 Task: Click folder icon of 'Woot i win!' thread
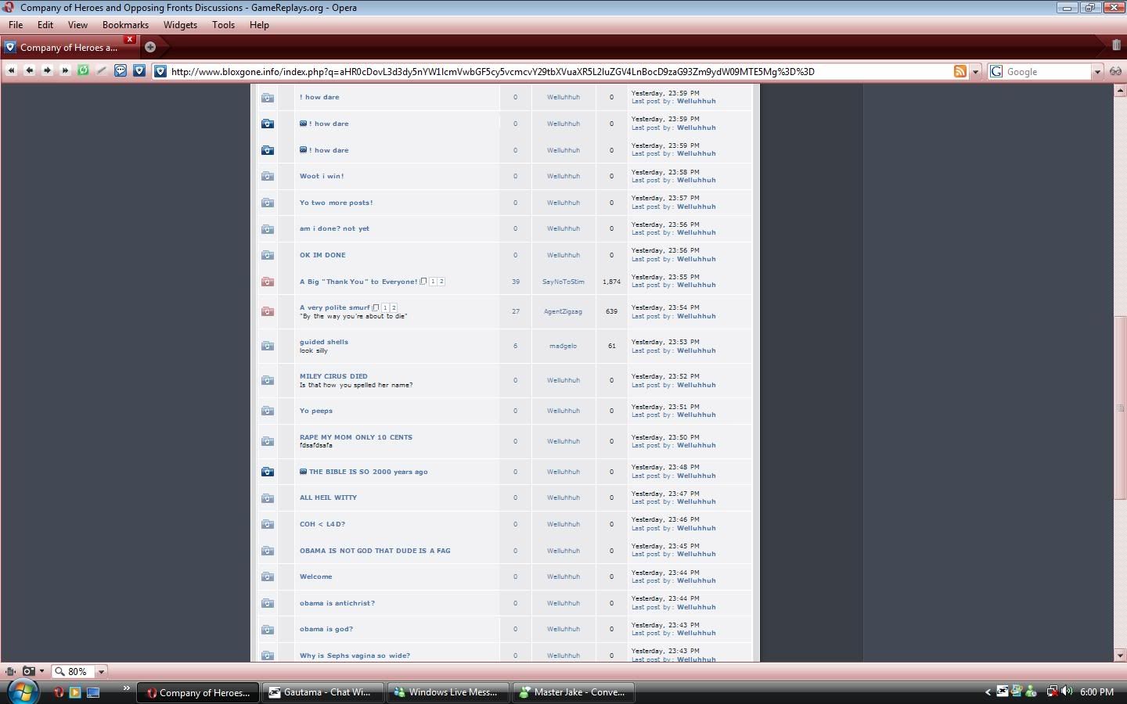coord(268,176)
